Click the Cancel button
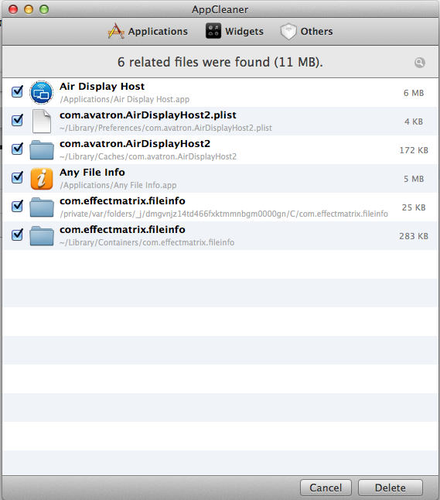440x500 pixels. coord(326,488)
